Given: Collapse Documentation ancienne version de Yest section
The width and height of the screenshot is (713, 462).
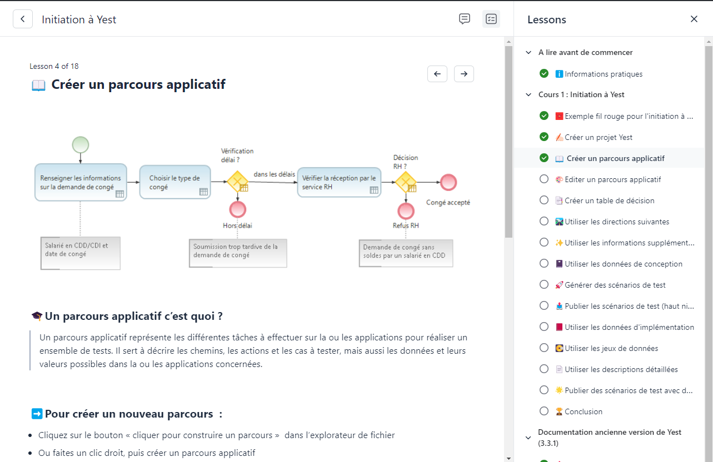Looking at the screenshot, I should coord(528,438).
